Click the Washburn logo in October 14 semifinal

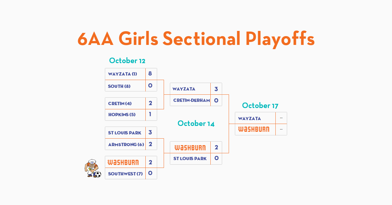click(x=190, y=148)
